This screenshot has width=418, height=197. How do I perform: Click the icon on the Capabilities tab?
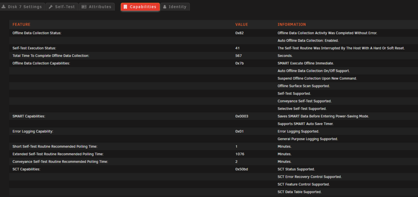[125, 7]
